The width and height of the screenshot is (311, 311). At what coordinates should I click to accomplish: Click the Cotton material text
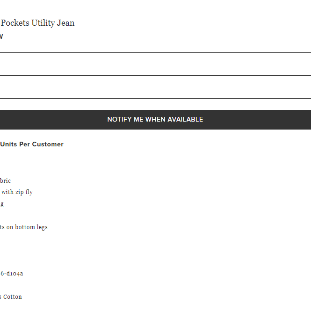[11, 297]
